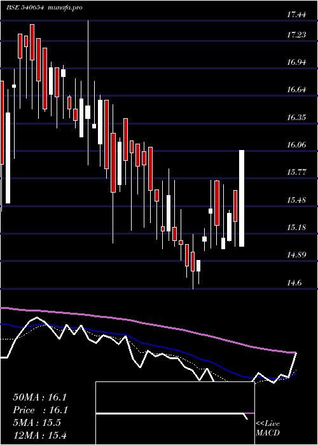Click the 12MA : 15.4 readout
This screenshot has width=318, height=445.
pyautogui.click(x=39, y=435)
